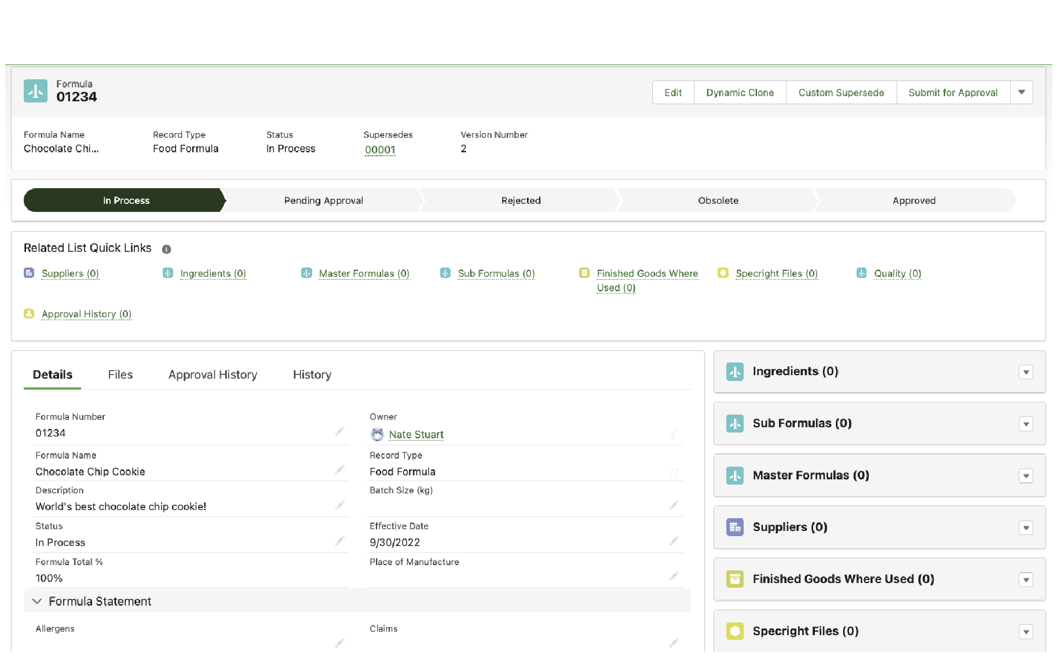
Task: Expand the Ingredients panel dropdown on the right
Action: (x=1026, y=372)
